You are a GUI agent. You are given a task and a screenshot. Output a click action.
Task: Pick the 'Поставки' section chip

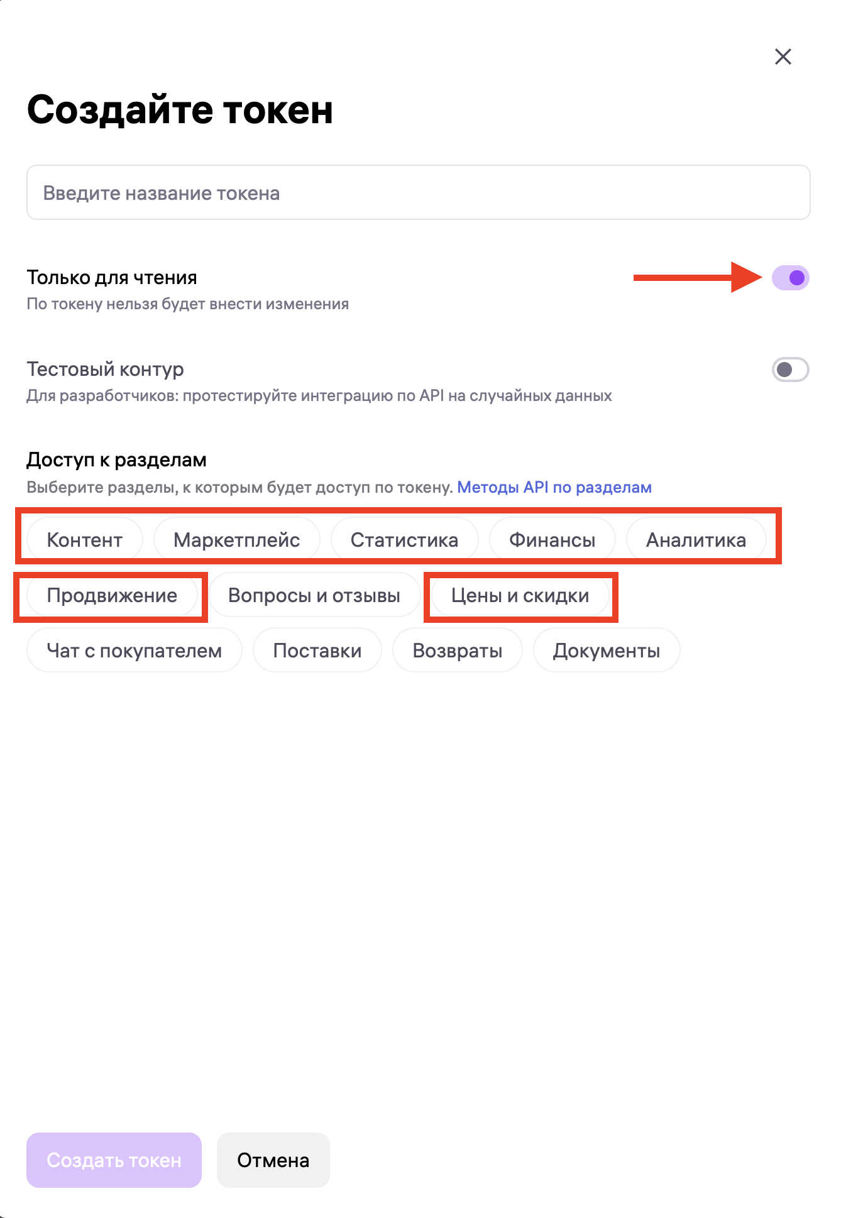[317, 650]
